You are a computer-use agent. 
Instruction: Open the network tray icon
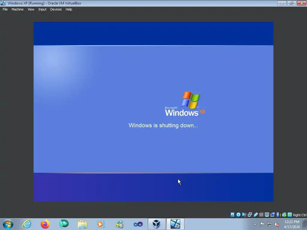pyautogui.click(x=270, y=224)
